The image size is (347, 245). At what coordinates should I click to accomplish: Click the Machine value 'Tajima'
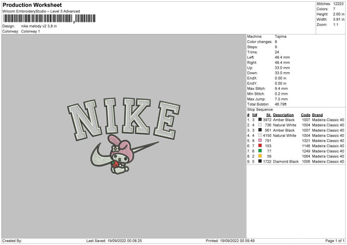pos(280,36)
